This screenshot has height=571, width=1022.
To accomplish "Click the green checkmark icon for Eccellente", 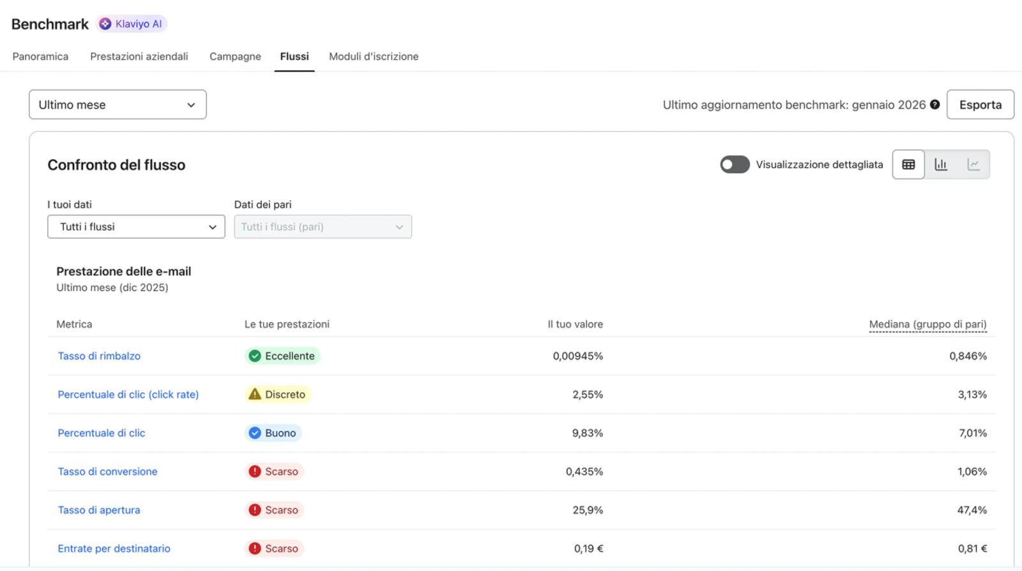I will [x=255, y=356].
